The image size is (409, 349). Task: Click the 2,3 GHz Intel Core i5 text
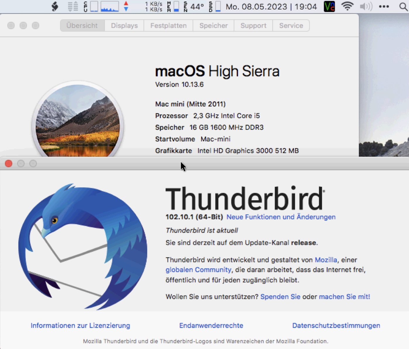[227, 116]
